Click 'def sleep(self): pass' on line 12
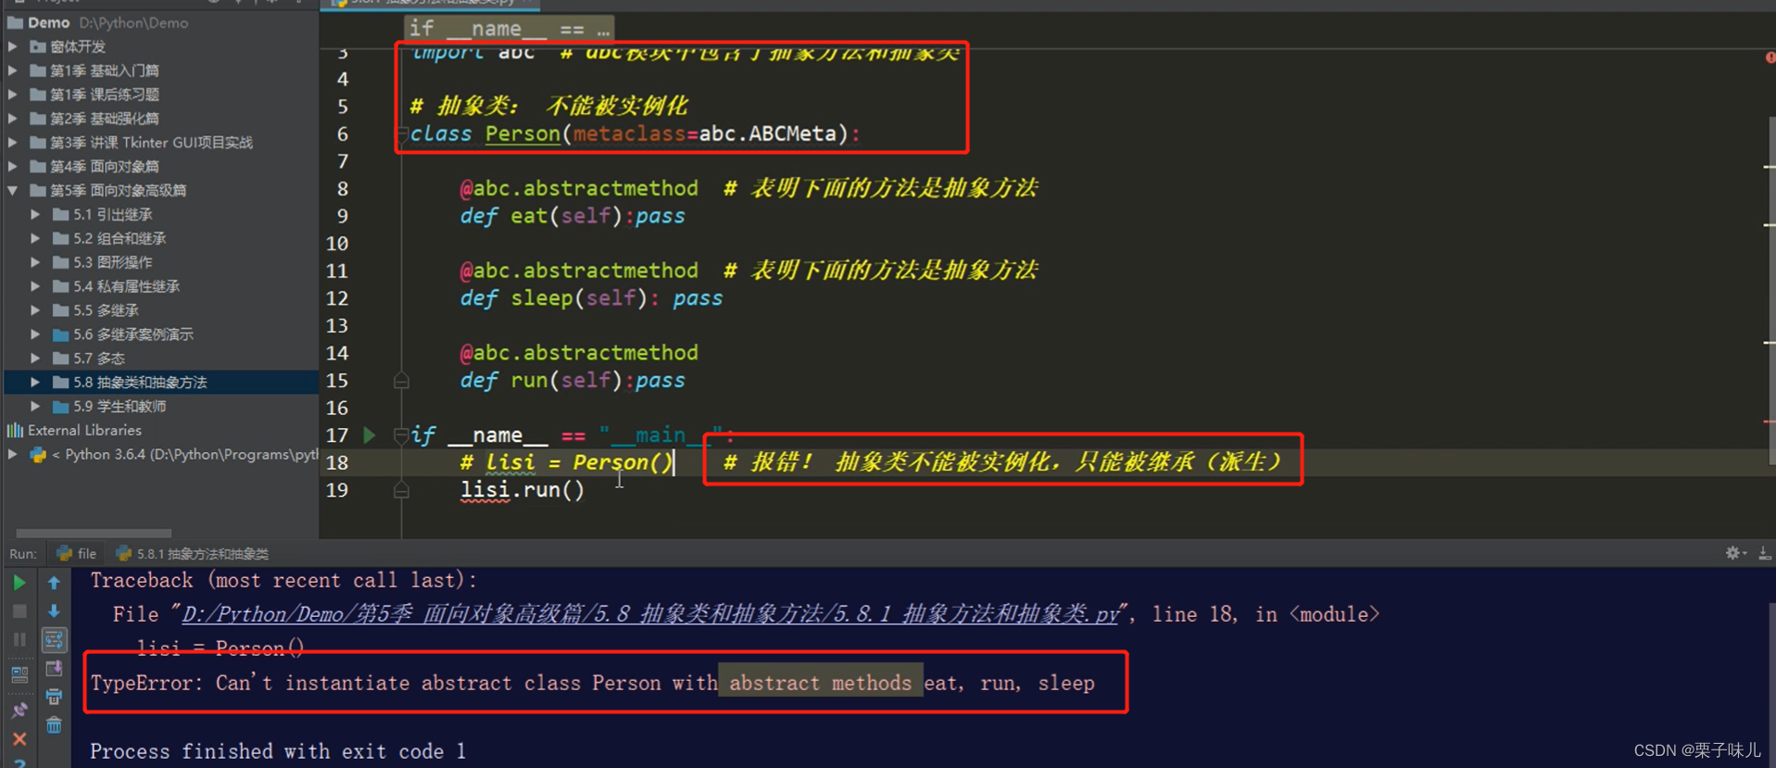The image size is (1776, 768). pyautogui.click(x=591, y=298)
